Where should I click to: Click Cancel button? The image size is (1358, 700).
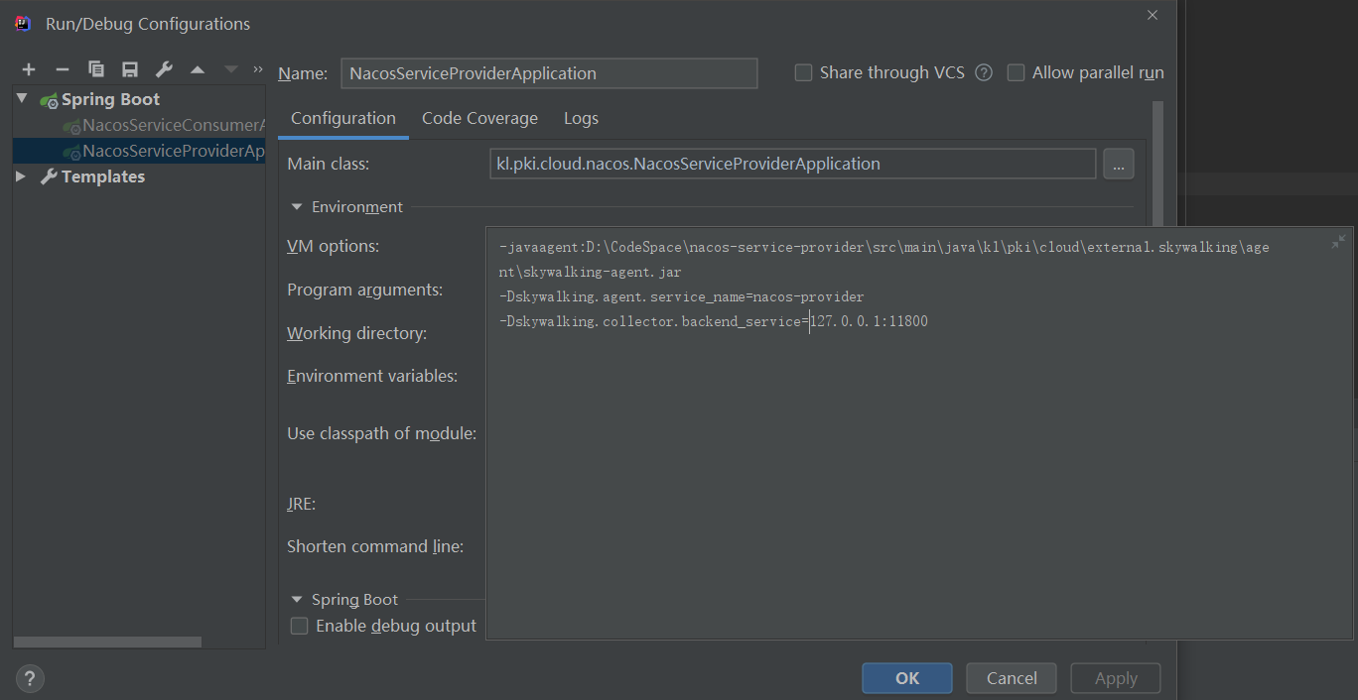[1012, 678]
